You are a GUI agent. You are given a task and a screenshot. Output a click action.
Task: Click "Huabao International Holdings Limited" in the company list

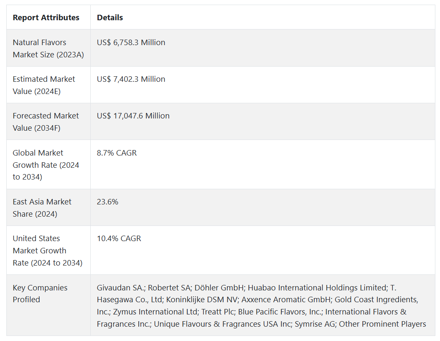click(317, 288)
